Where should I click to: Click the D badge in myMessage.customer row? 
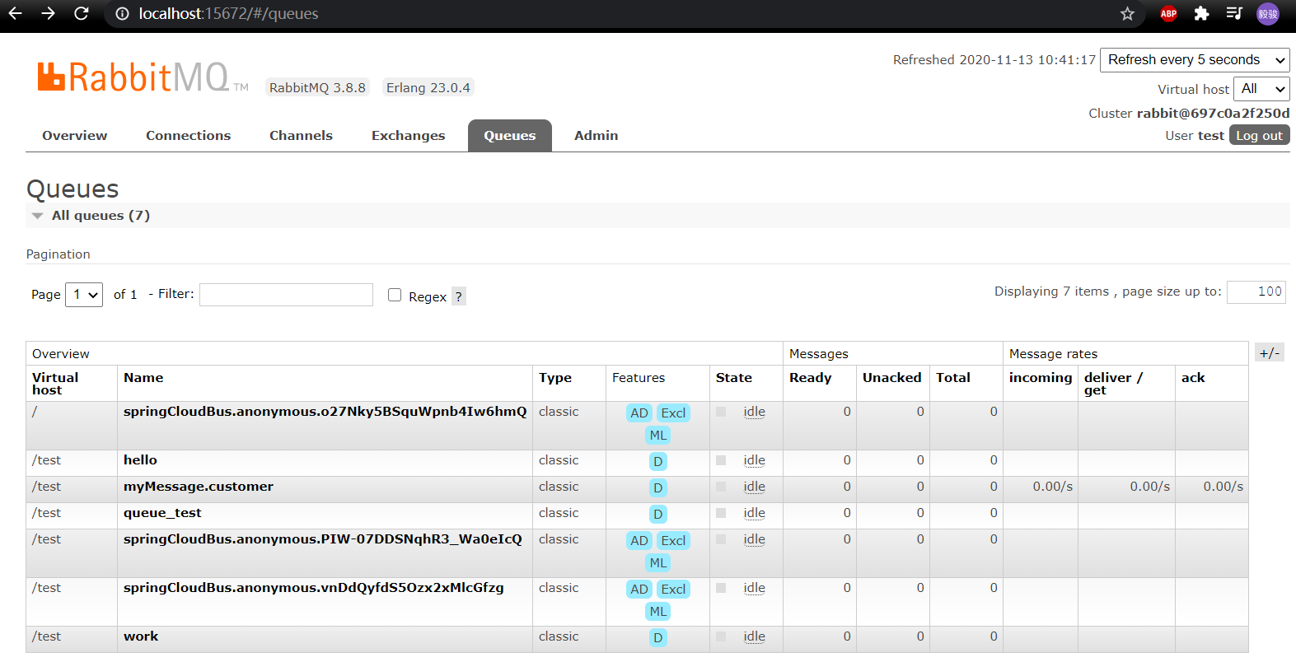(657, 488)
